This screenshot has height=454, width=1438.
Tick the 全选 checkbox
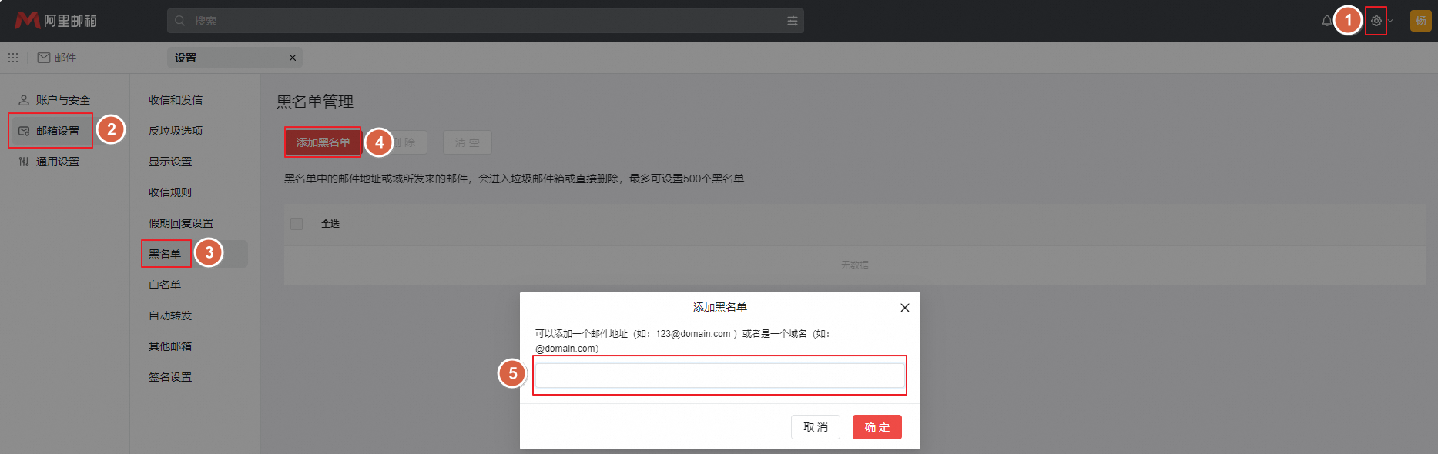[x=297, y=224]
